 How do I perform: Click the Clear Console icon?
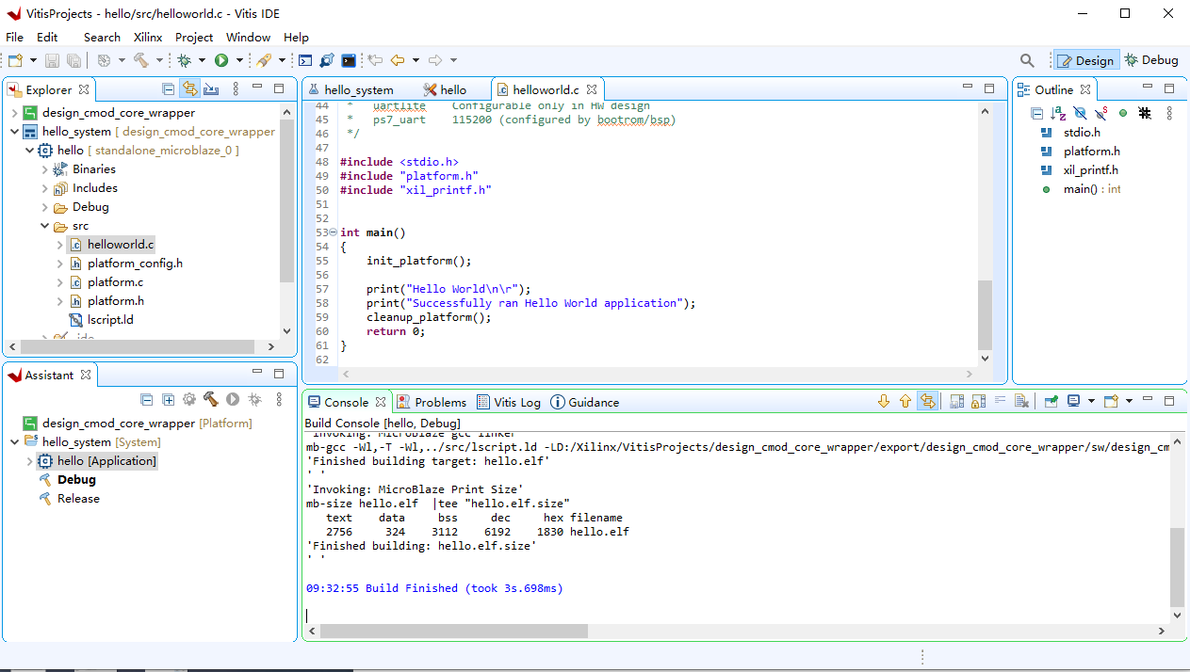[x=1021, y=402]
